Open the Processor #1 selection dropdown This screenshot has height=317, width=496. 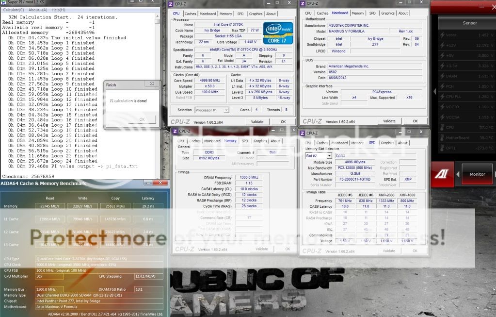[x=212, y=110]
